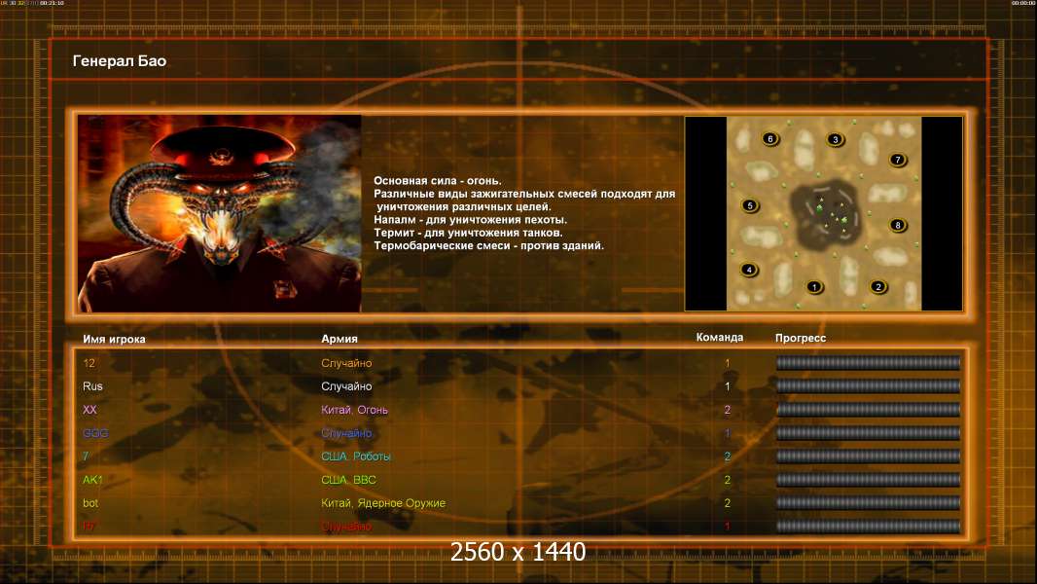Click the progress bar for player bot

868,503
